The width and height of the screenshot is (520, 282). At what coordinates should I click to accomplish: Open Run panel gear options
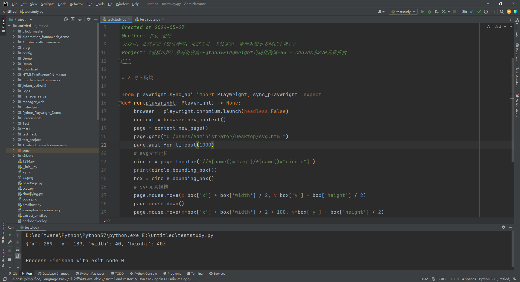tap(503, 227)
